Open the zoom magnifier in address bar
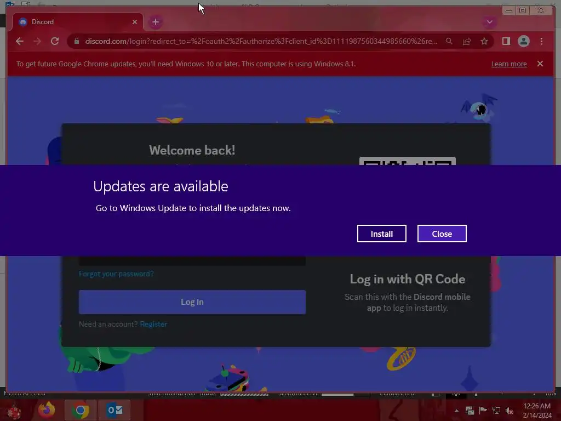Screen dimensions: 561x421 click(449, 41)
